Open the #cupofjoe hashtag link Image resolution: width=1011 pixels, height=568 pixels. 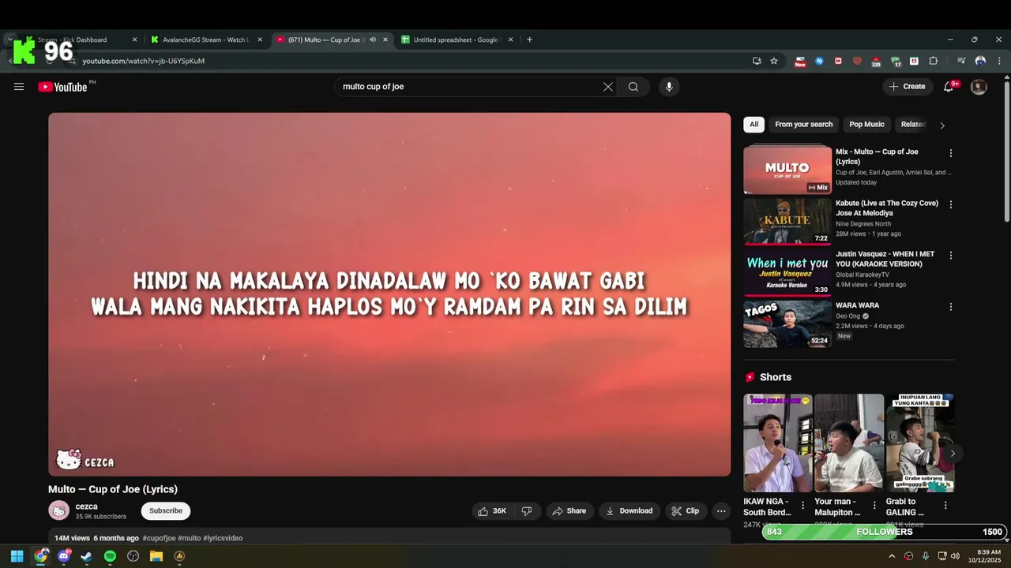(159, 538)
